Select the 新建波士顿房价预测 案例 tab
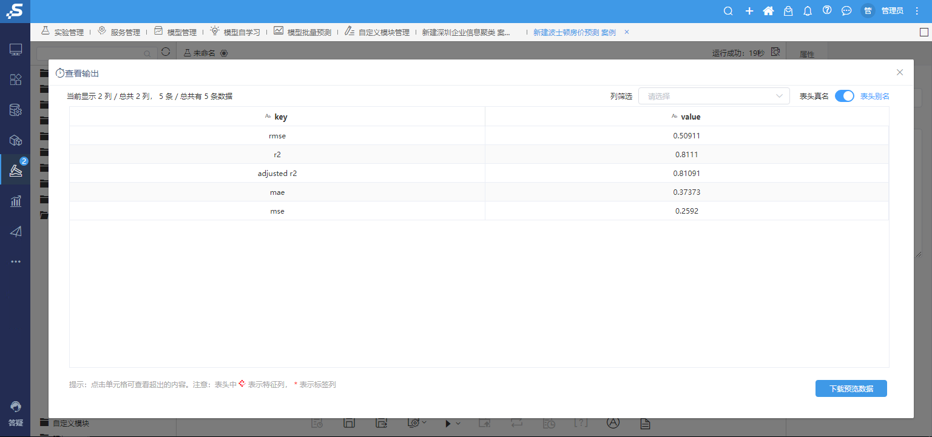This screenshot has width=932, height=437. [575, 33]
